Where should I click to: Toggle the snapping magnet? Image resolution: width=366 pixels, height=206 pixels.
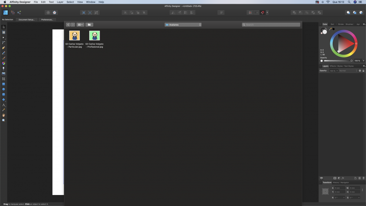pyautogui.click(x=262, y=12)
